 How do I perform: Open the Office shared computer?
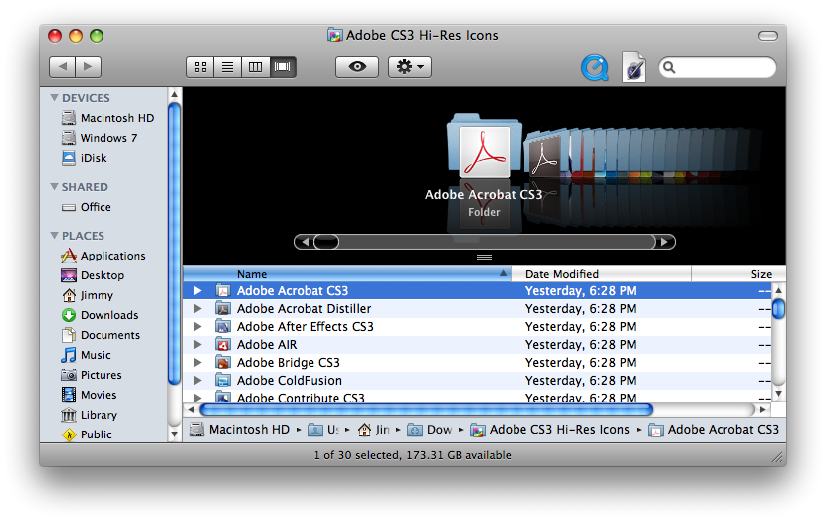pos(87,207)
